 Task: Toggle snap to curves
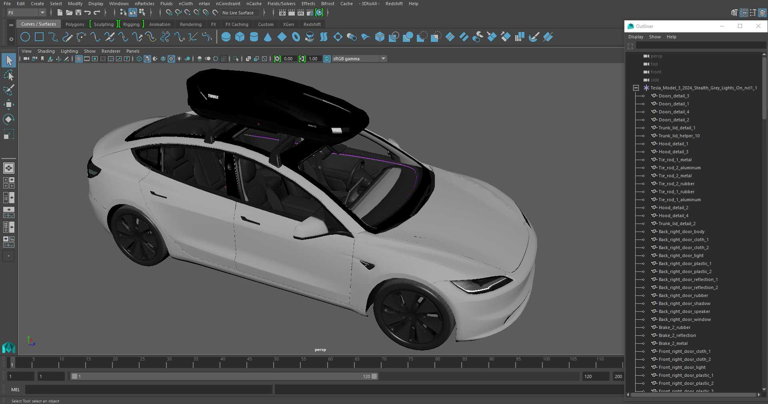point(178,13)
